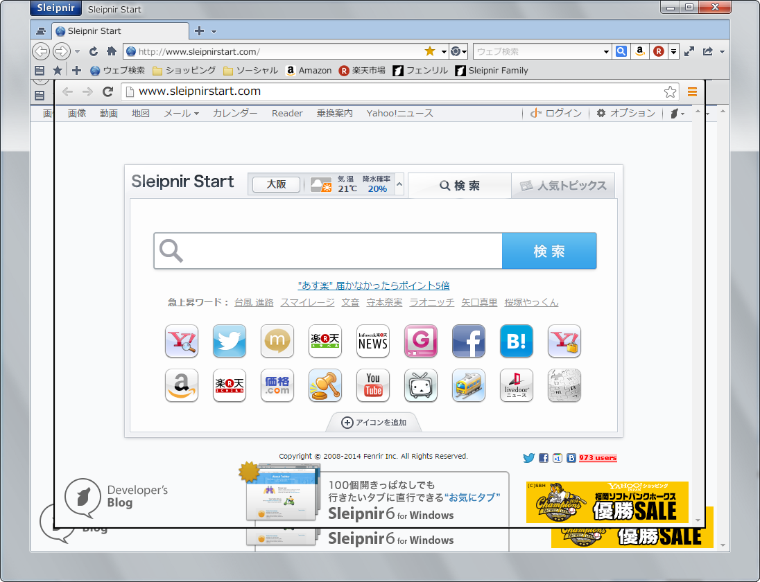Open the Rakuten Travel tile icon
This screenshot has width=760, height=582.
point(325,341)
